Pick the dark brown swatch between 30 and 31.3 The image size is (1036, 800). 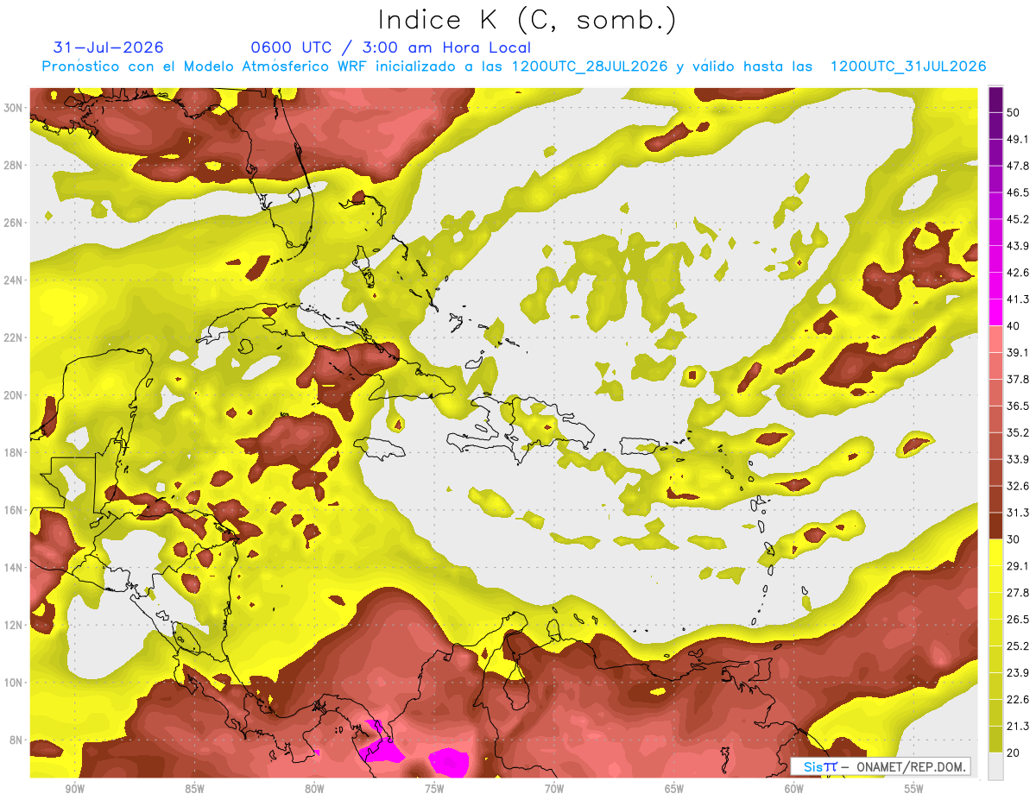coord(995,525)
